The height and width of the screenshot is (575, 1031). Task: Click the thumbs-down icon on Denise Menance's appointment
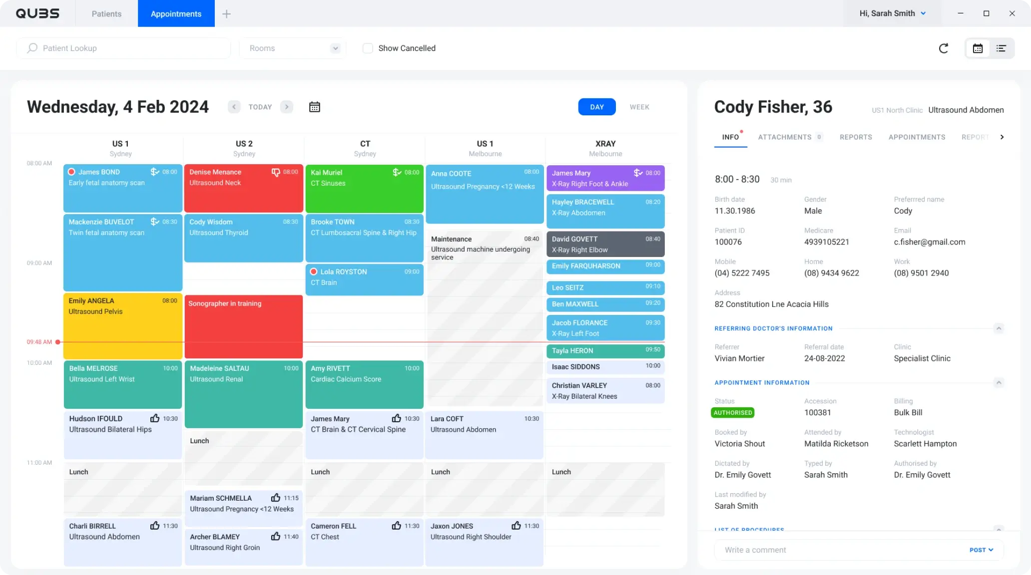click(x=276, y=172)
